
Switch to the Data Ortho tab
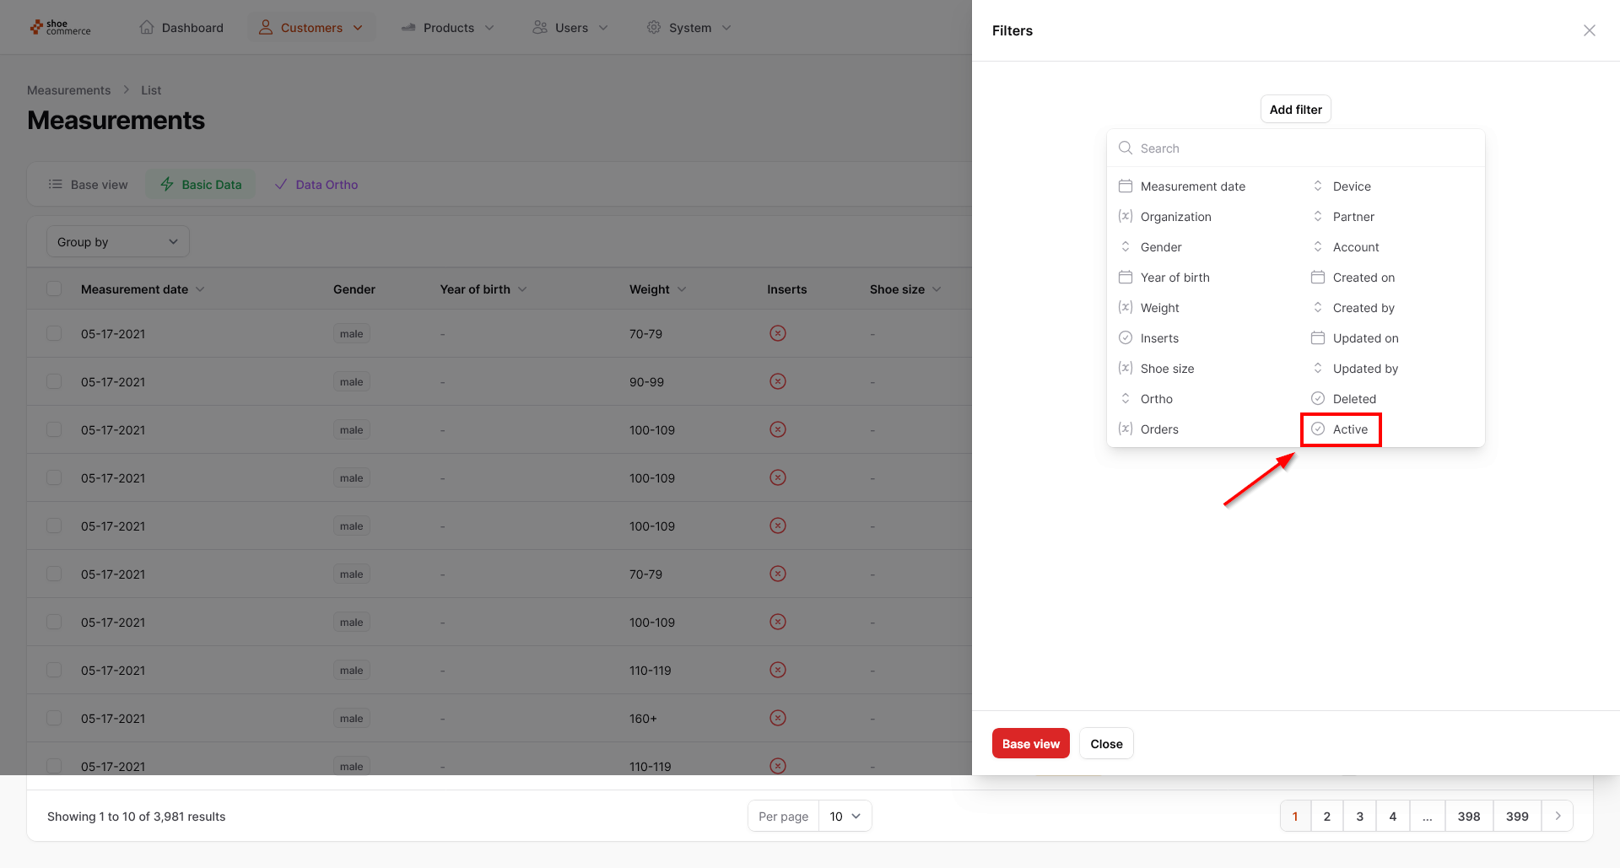tap(316, 184)
